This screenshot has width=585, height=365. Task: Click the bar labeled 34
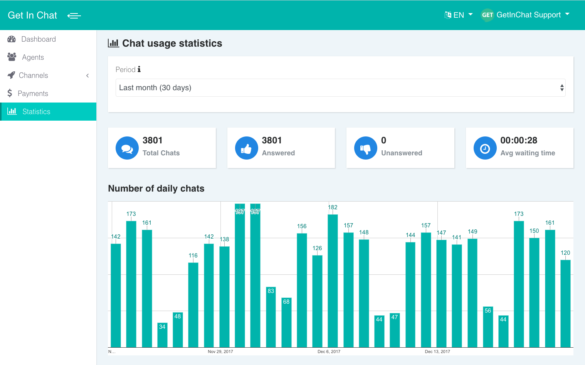(162, 335)
